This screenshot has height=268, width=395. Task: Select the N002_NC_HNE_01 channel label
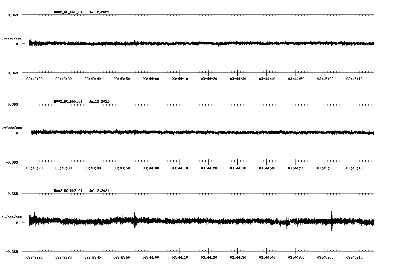[68, 12]
